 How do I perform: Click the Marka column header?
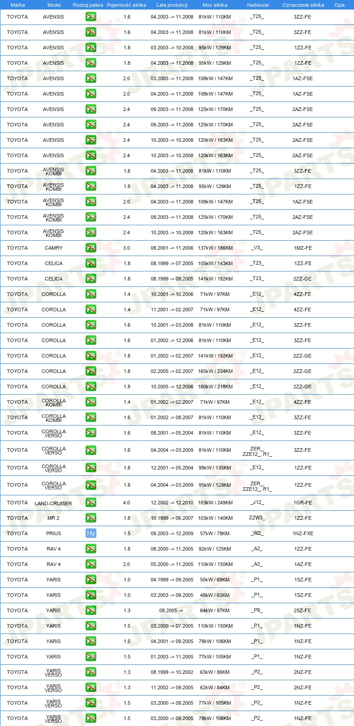pyautogui.click(x=18, y=5)
